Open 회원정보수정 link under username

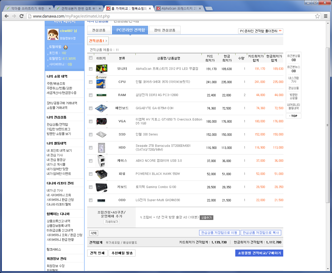pos(68,38)
